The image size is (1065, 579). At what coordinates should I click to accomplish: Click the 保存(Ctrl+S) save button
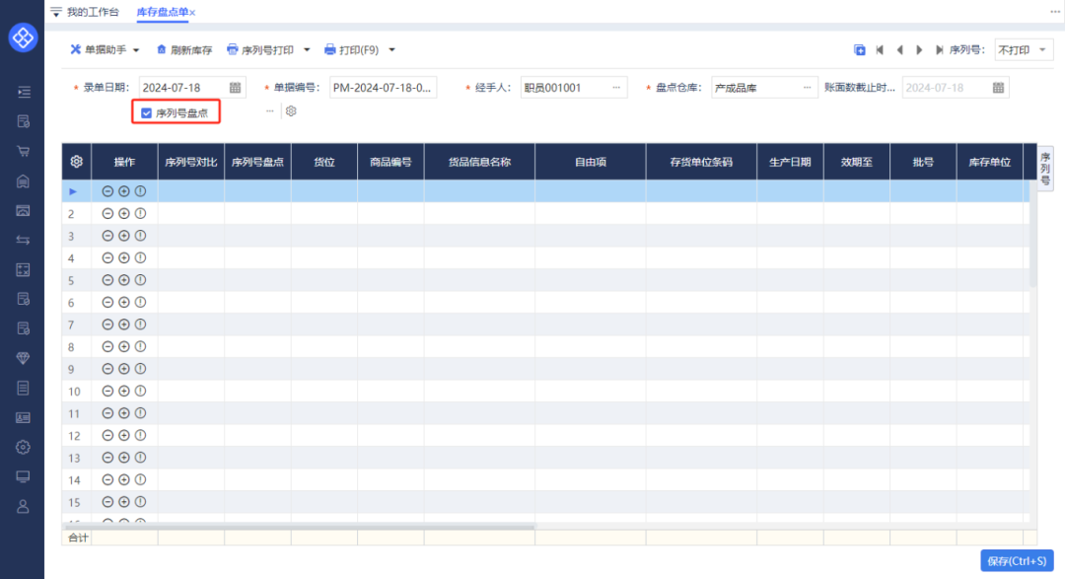click(x=1017, y=560)
